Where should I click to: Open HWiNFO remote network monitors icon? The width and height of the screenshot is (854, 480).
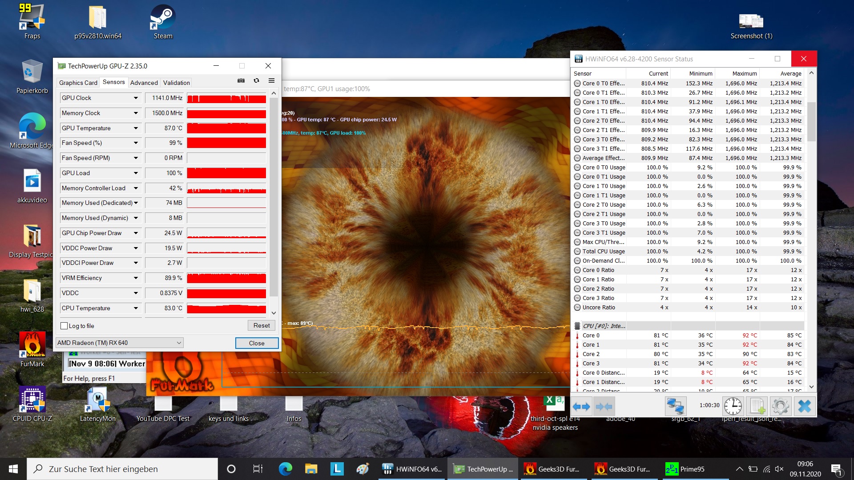click(675, 406)
